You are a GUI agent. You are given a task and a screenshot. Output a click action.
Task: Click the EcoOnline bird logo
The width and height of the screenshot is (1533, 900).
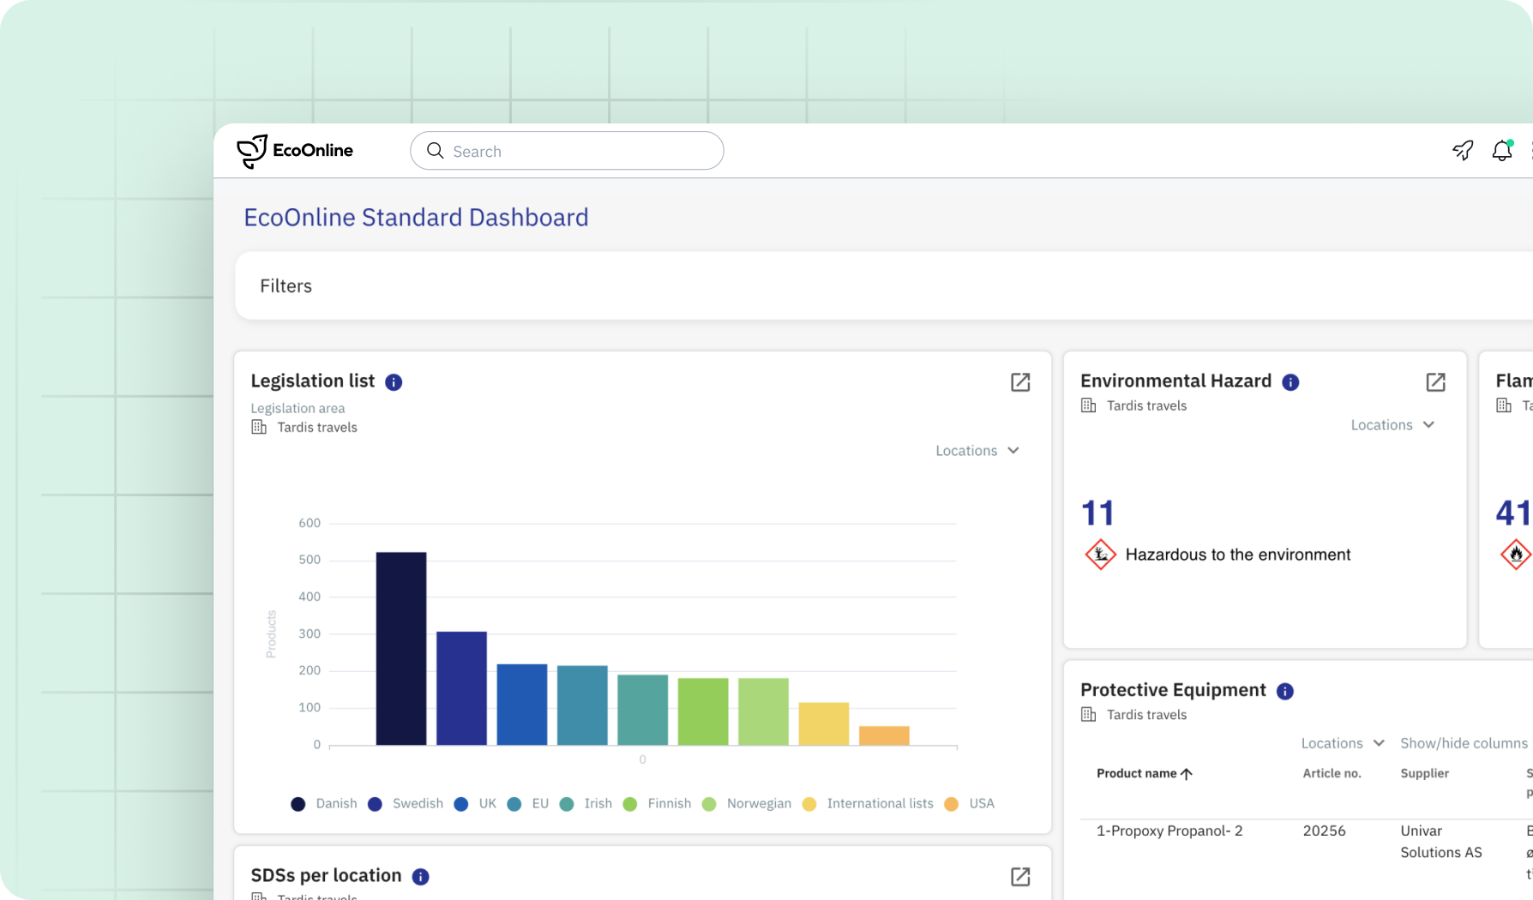[251, 150]
